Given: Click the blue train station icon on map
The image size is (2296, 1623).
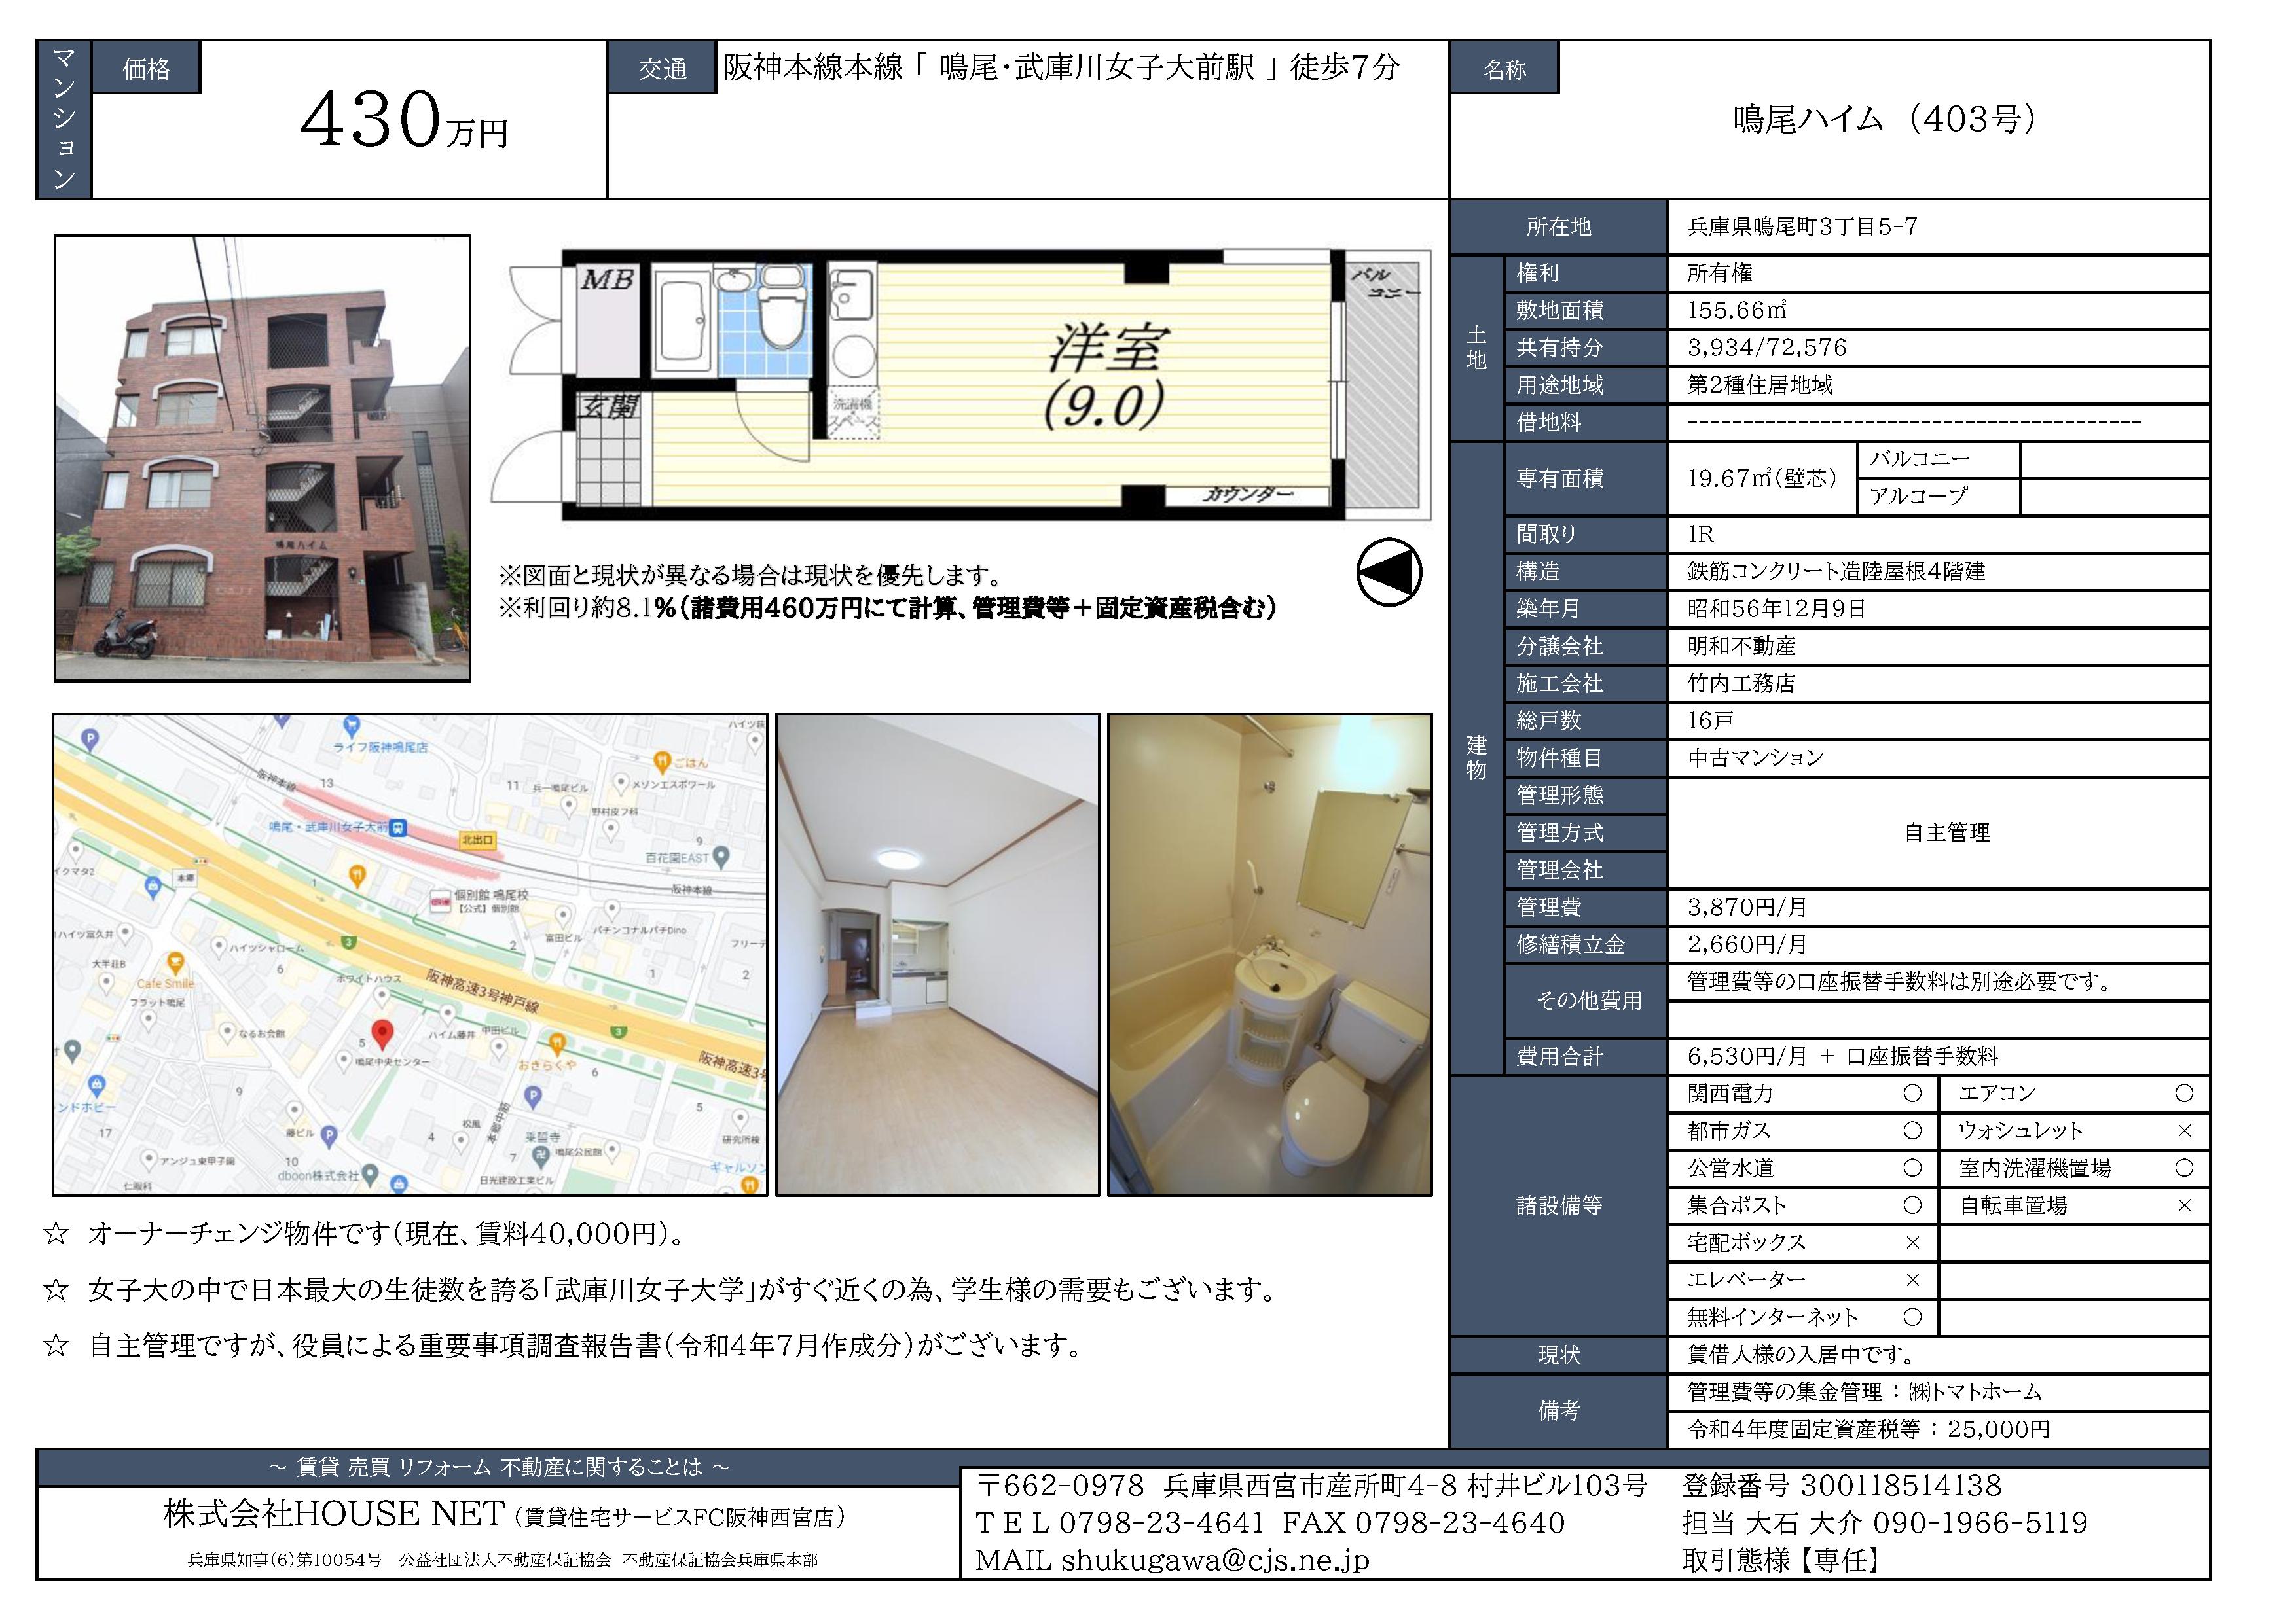Looking at the screenshot, I should coord(399,827).
